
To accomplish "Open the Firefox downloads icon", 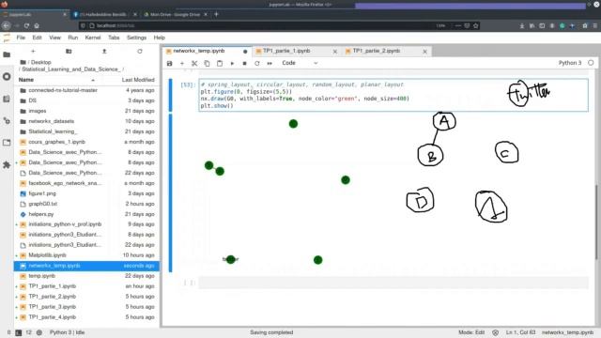I will click(522, 25).
